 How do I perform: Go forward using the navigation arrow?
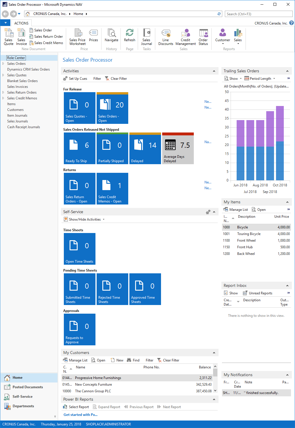click(x=13, y=14)
